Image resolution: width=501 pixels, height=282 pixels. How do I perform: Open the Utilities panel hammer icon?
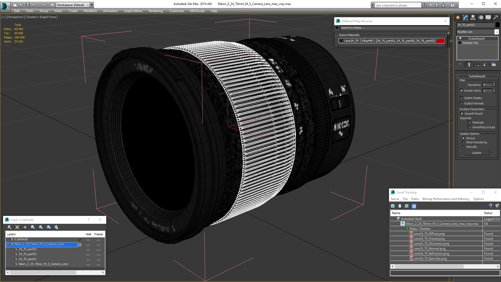496,17
